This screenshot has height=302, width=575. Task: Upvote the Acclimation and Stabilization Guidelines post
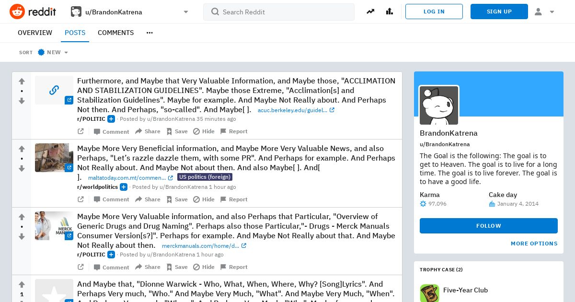(22, 81)
